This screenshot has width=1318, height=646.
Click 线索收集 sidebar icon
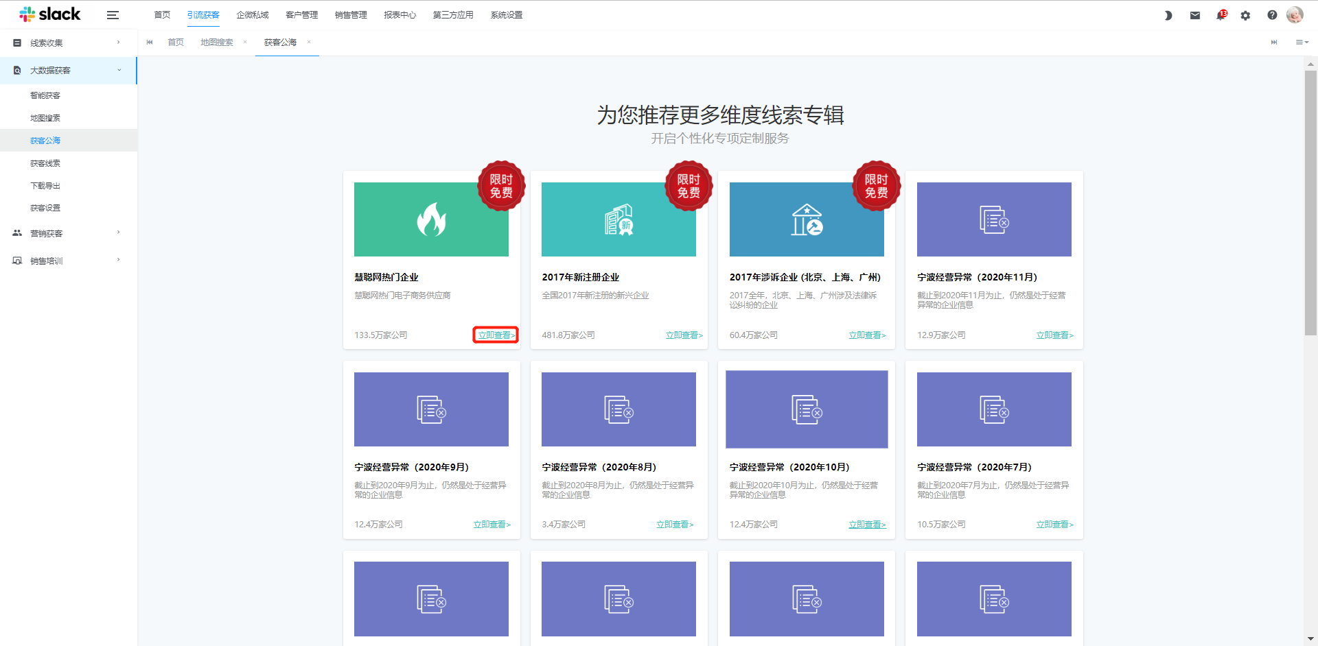[x=17, y=43]
